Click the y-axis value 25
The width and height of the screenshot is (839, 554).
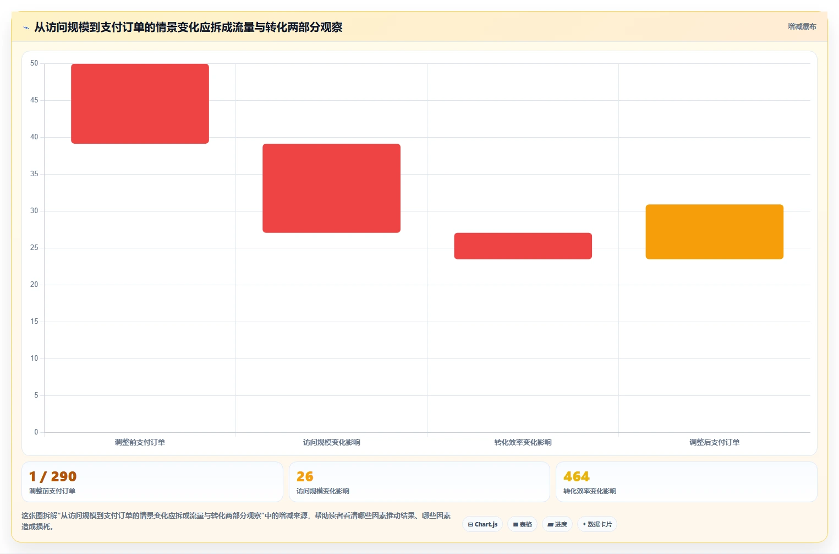(x=34, y=248)
